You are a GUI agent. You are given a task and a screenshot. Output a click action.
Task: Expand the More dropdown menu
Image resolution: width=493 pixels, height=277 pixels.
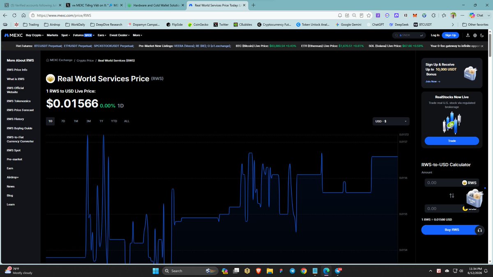click(137, 35)
